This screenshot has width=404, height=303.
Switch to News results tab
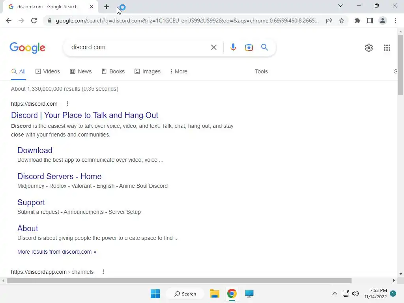[80, 72]
